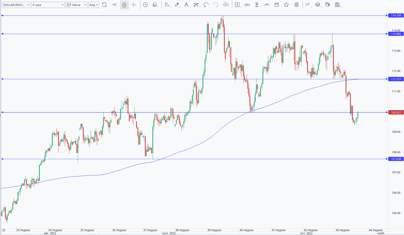Select the 114.708 price level label
The image size is (404, 235).
(396, 15)
